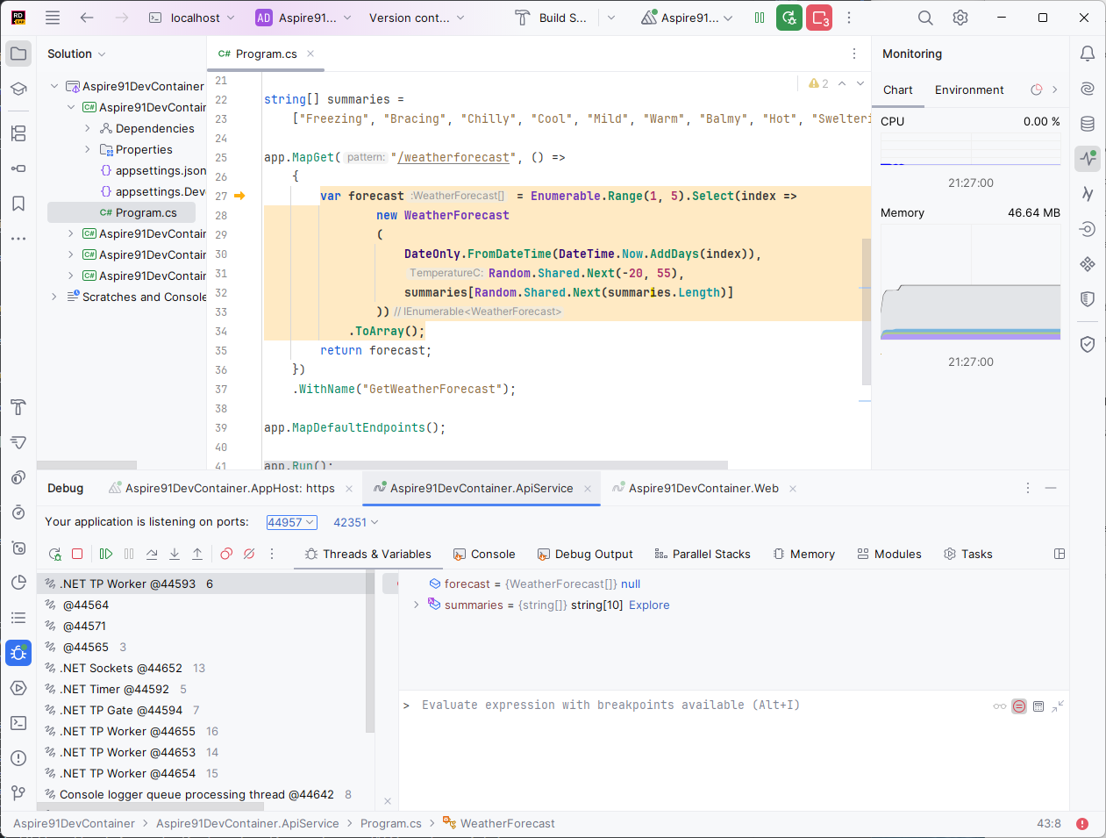Rerun the debug session
1106x838 pixels.
[x=54, y=554]
